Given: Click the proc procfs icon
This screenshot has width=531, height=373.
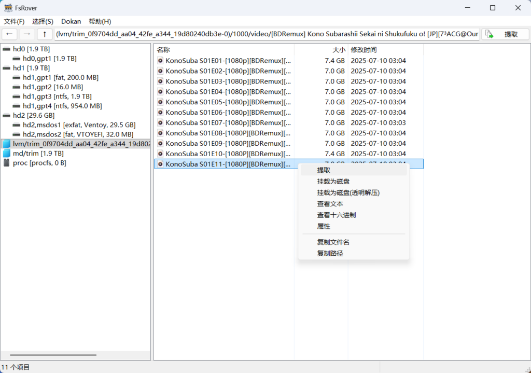Looking at the screenshot, I should [x=6, y=163].
